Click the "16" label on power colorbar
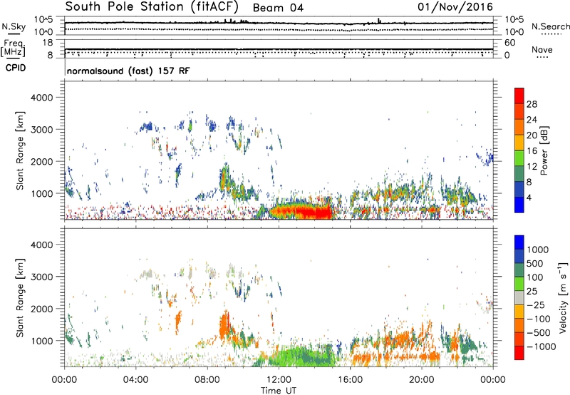 coord(532,151)
